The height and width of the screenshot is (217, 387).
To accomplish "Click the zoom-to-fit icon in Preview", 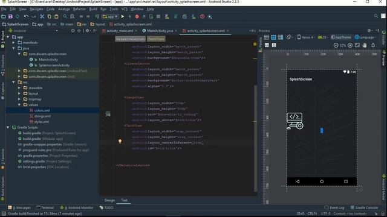I will click(x=357, y=45).
